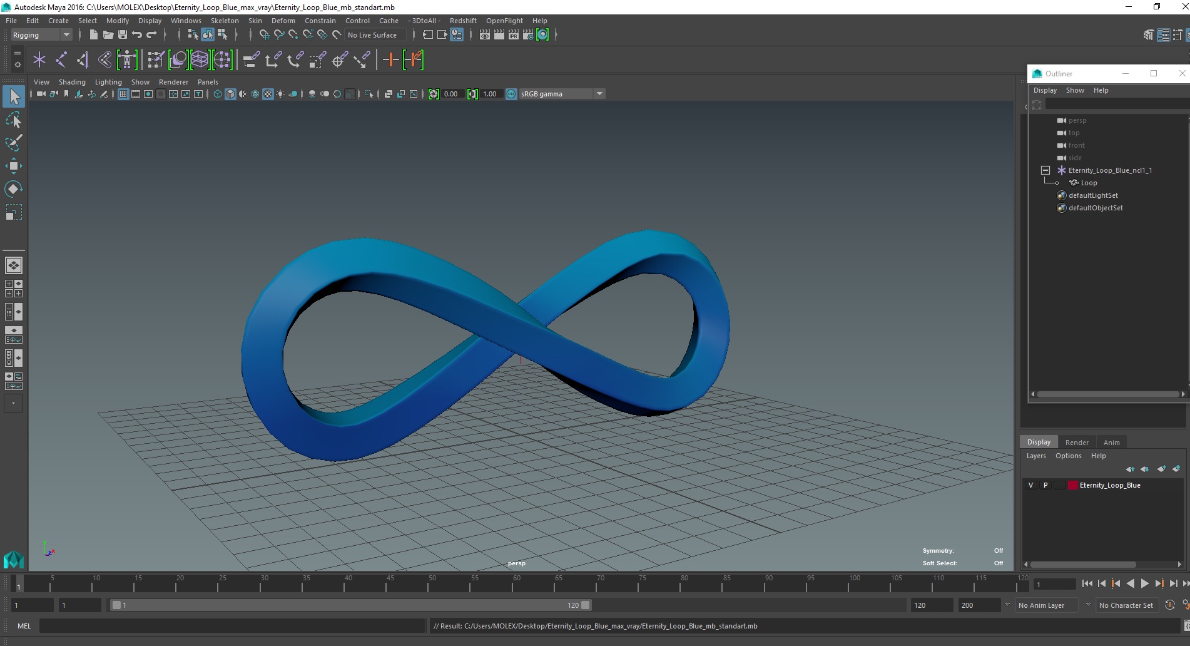Open the Rigging menu set dropdown
Image resolution: width=1190 pixels, height=646 pixels.
[41, 35]
